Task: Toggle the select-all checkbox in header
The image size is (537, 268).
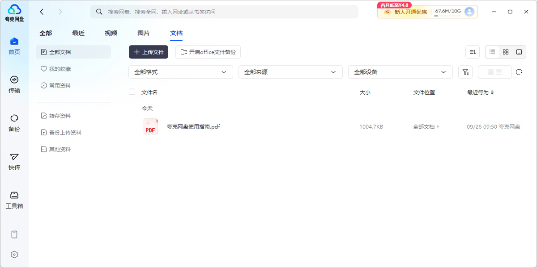Action: [132, 92]
